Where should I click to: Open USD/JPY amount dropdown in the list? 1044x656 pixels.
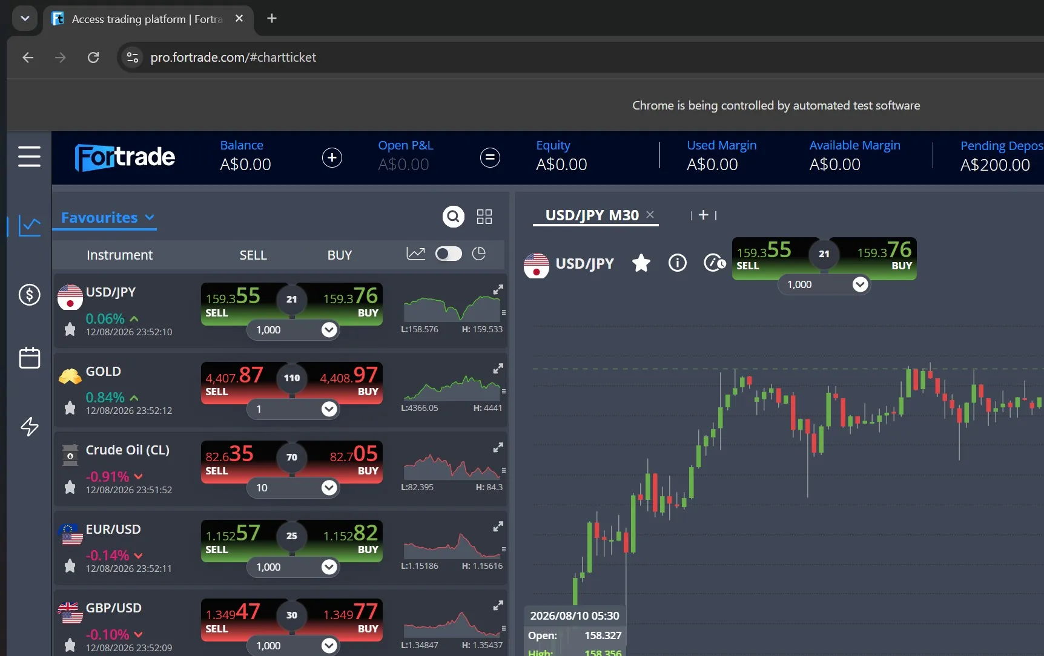coord(329,330)
